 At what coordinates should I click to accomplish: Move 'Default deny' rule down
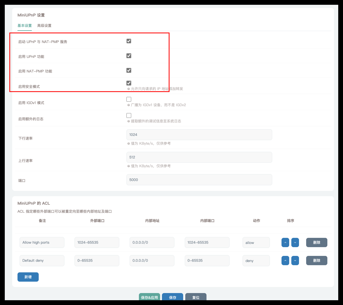pyautogui.click(x=295, y=261)
